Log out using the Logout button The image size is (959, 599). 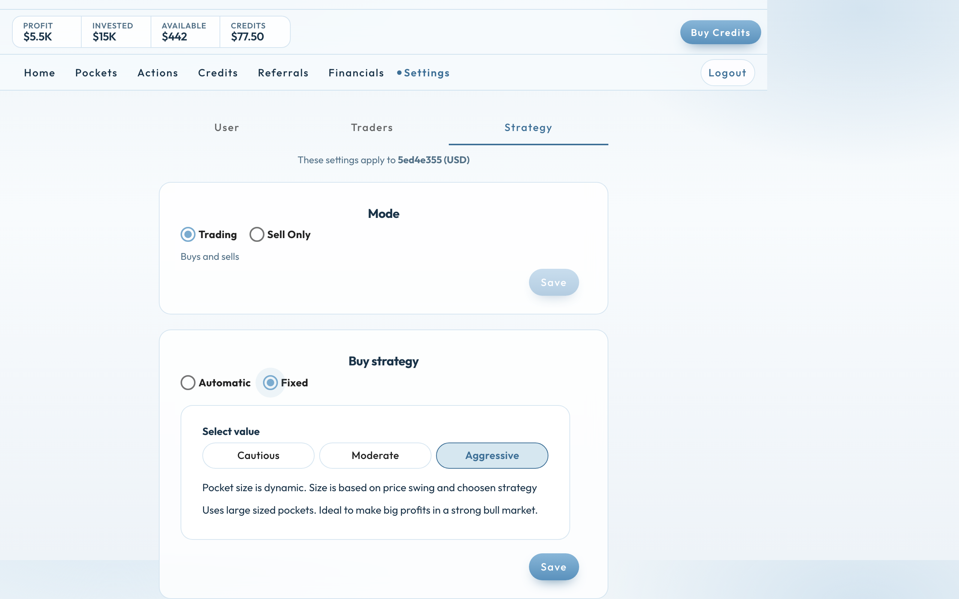727,73
